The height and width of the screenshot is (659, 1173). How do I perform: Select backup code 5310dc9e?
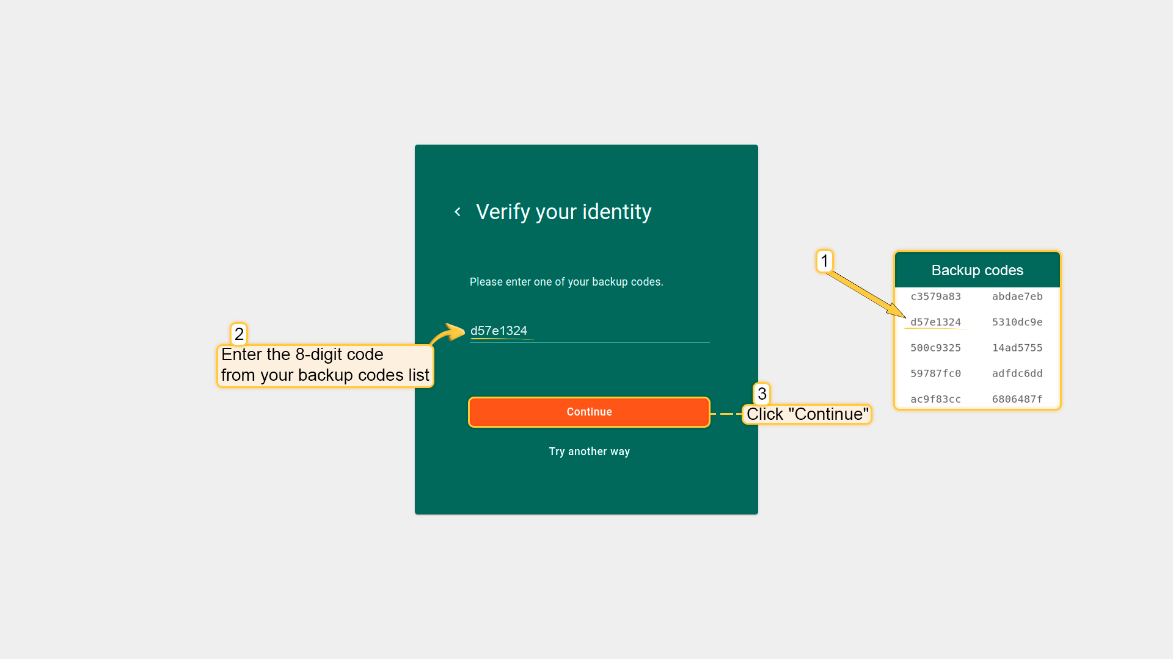(x=1017, y=322)
